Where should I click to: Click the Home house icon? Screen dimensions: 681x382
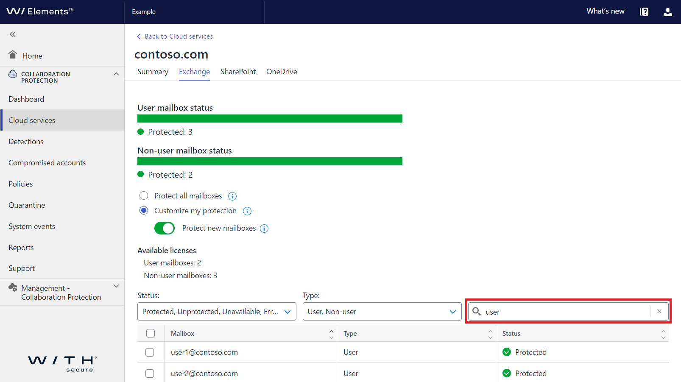coord(13,55)
